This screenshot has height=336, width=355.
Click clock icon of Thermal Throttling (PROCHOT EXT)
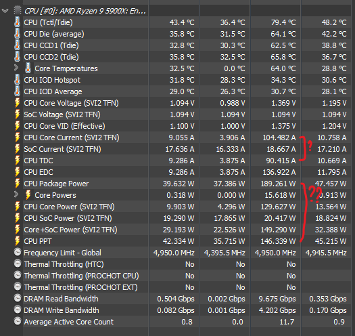[18, 287]
